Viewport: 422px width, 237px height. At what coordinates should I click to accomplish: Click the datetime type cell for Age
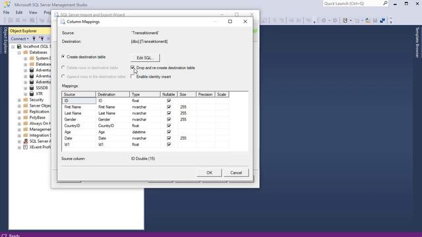tap(145, 132)
